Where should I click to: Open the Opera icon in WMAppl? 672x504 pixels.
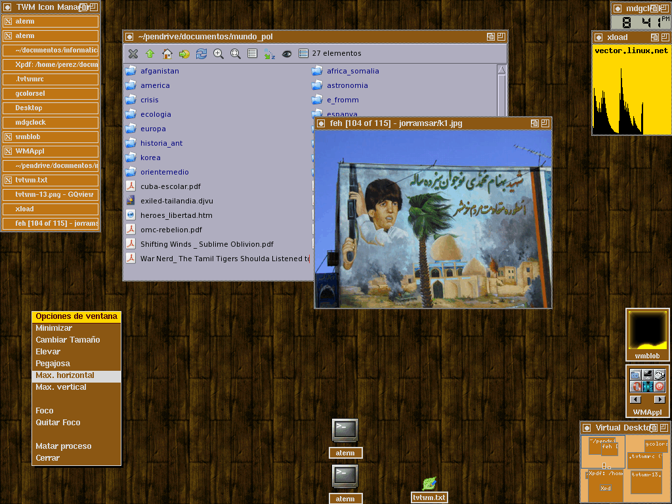635,387
